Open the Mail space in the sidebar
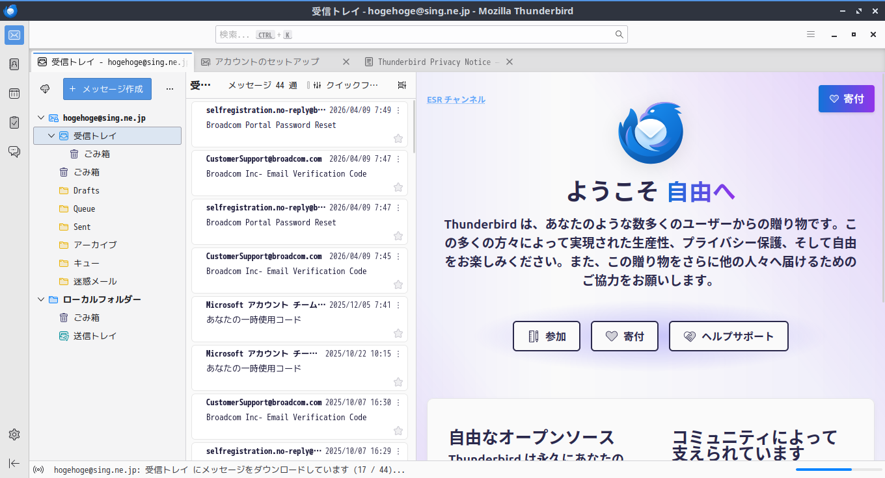The height and width of the screenshot is (478, 885). (x=14, y=35)
